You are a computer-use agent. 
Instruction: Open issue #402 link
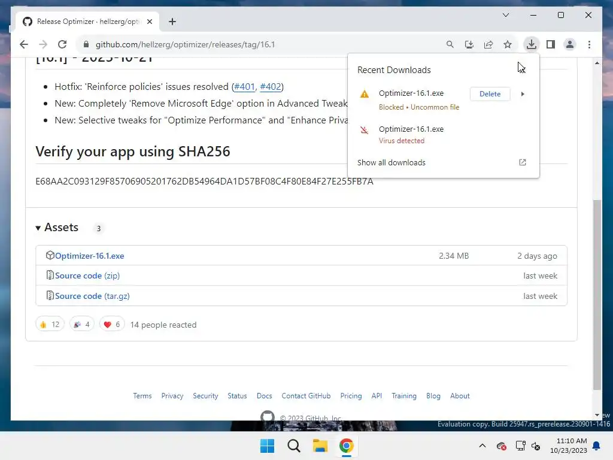[x=271, y=86]
